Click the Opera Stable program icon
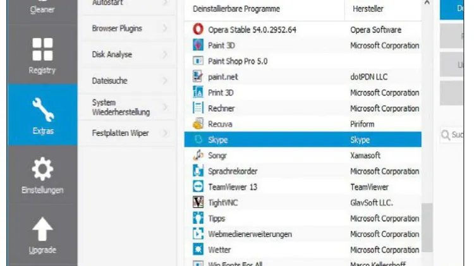This screenshot has height=266, width=474. point(198,29)
